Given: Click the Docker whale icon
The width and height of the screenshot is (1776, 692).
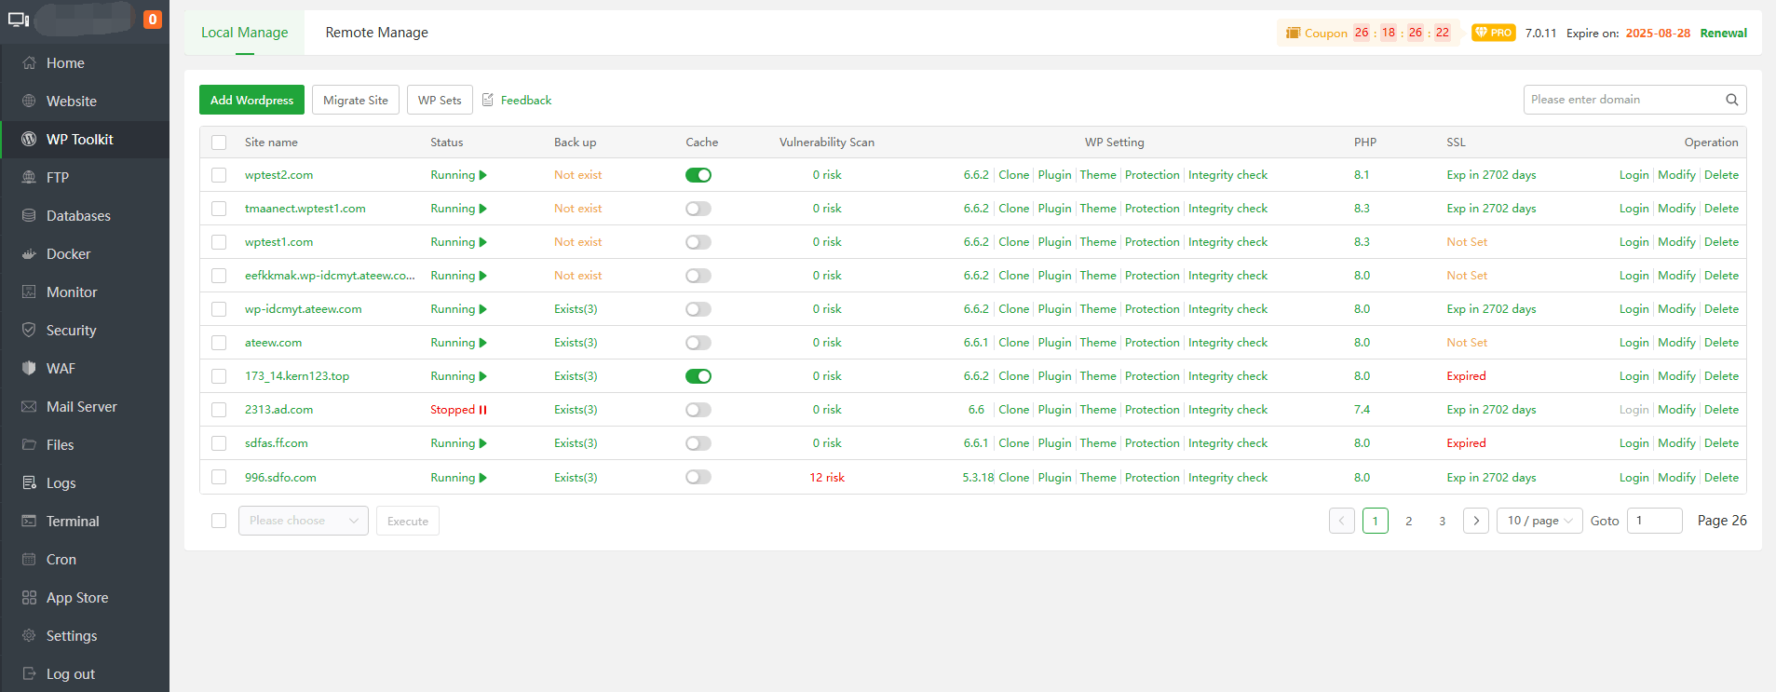Looking at the screenshot, I should coord(29,254).
